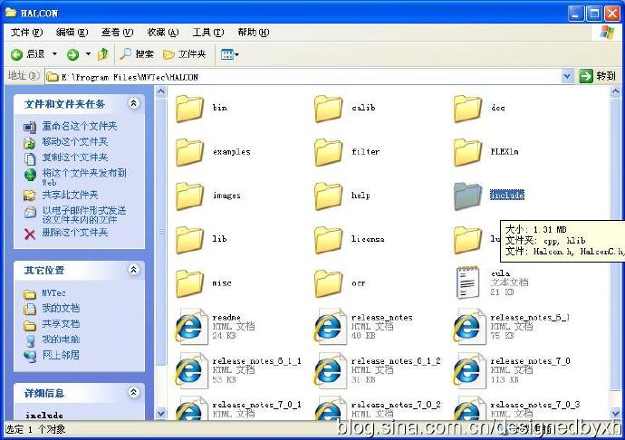Open the 帮助(H) menu

coord(254,33)
